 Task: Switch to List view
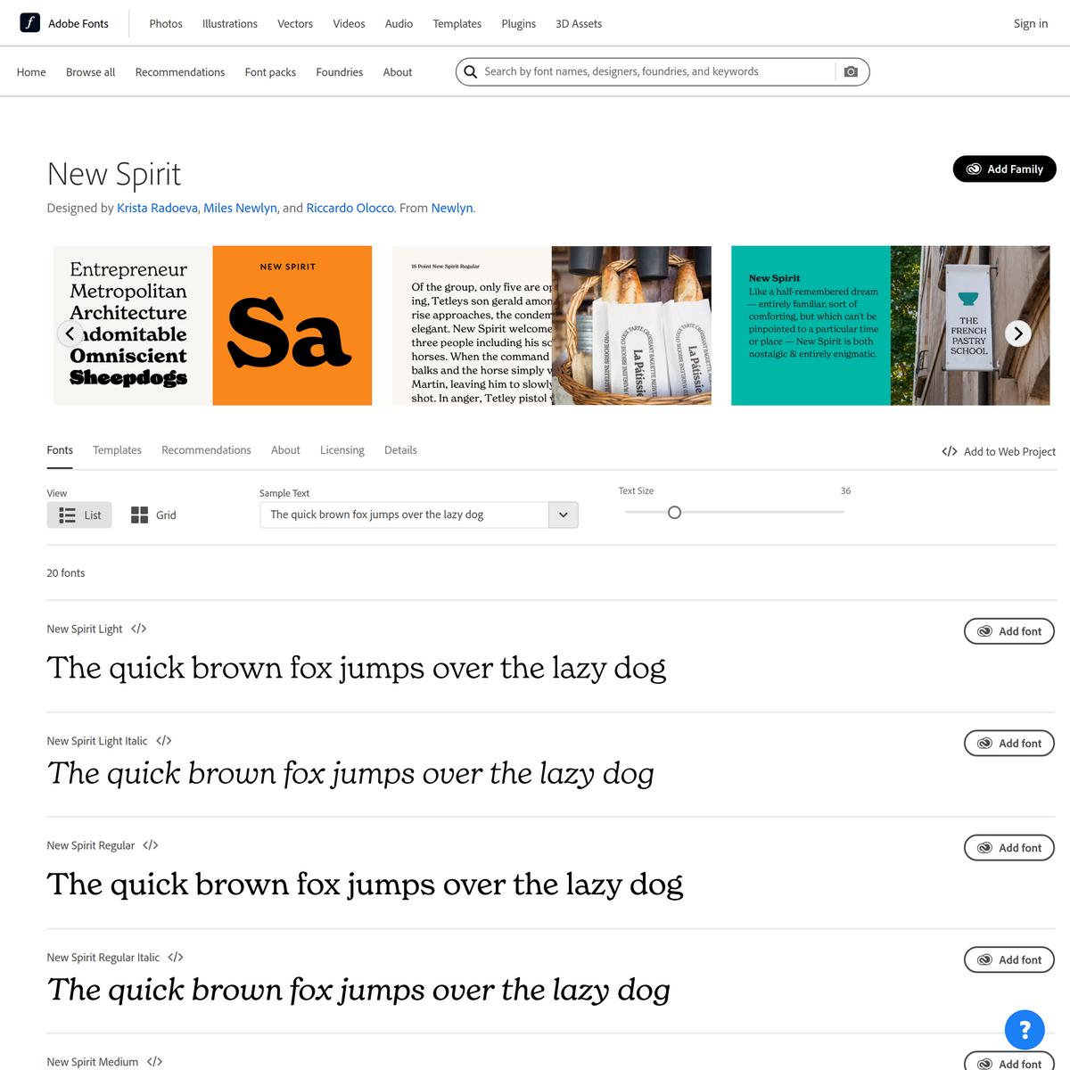pos(79,515)
